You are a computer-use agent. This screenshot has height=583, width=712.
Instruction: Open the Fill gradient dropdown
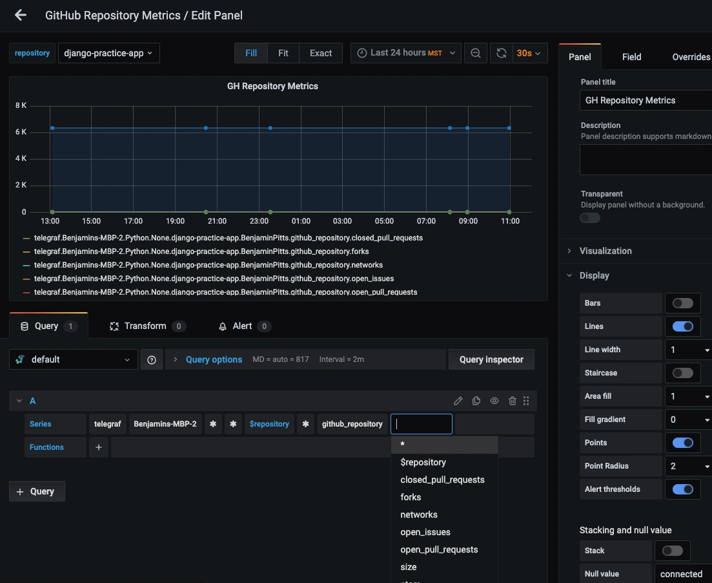click(688, 419)
